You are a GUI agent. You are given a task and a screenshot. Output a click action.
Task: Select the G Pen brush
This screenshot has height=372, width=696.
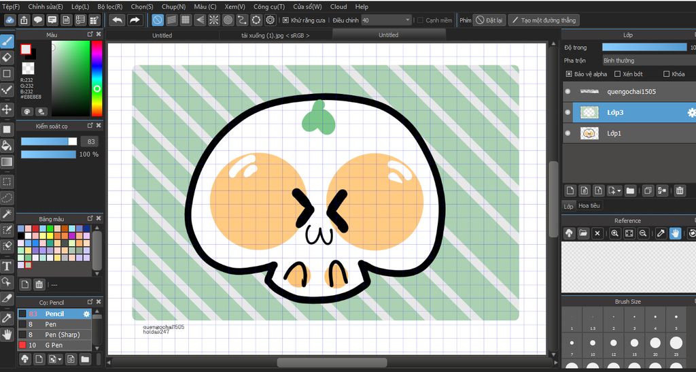click(x=54, y=345)
